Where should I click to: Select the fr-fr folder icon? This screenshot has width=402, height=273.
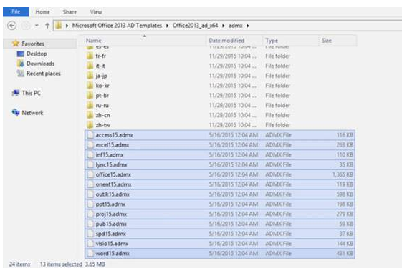(x=90, y=56)
